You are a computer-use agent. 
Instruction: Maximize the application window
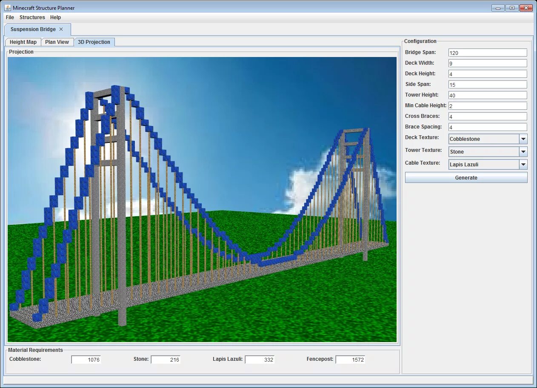coord(512,8)
